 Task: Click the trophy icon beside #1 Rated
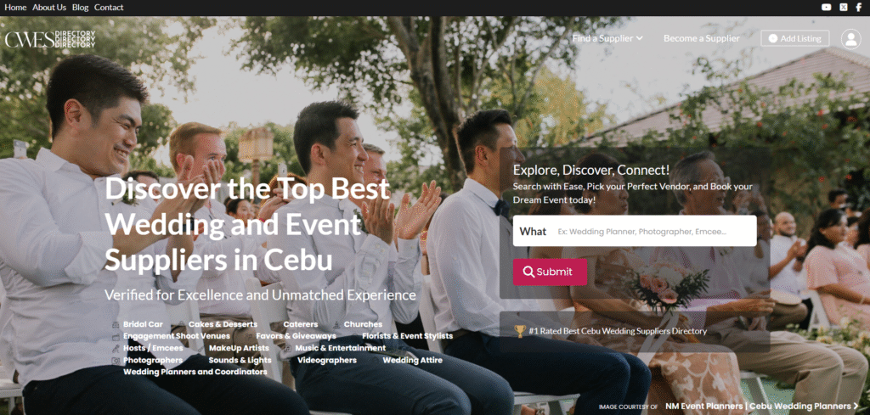tap(520, 331)
